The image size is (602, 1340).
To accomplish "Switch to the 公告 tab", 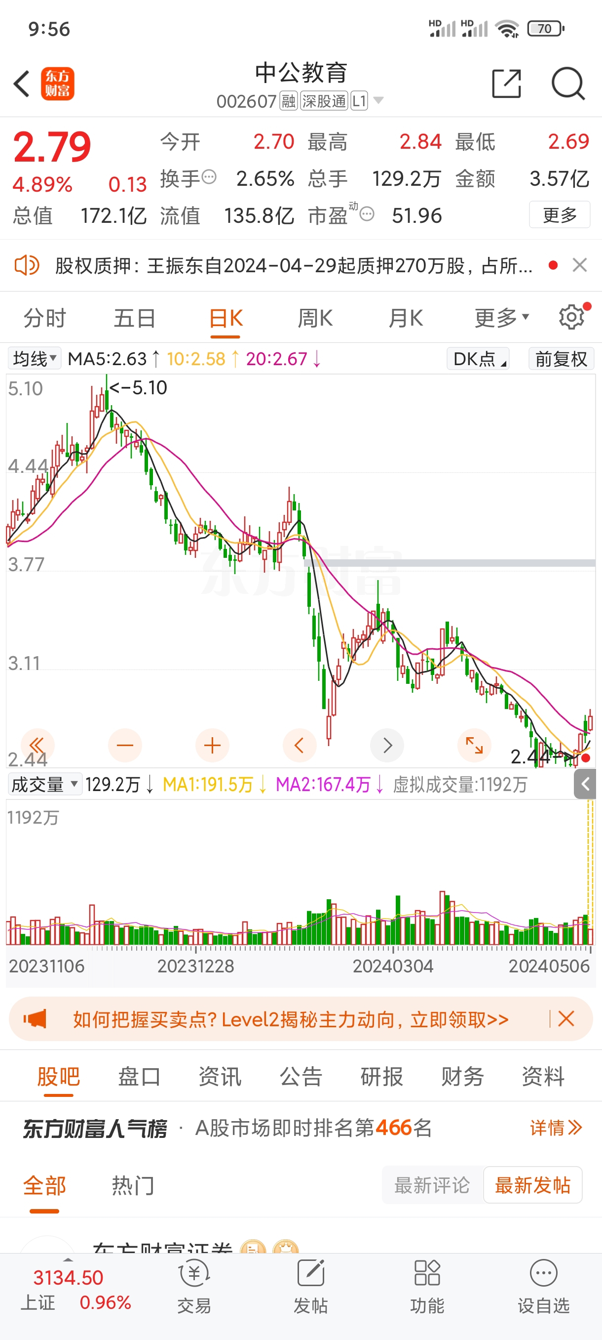I will (301, 1076).
